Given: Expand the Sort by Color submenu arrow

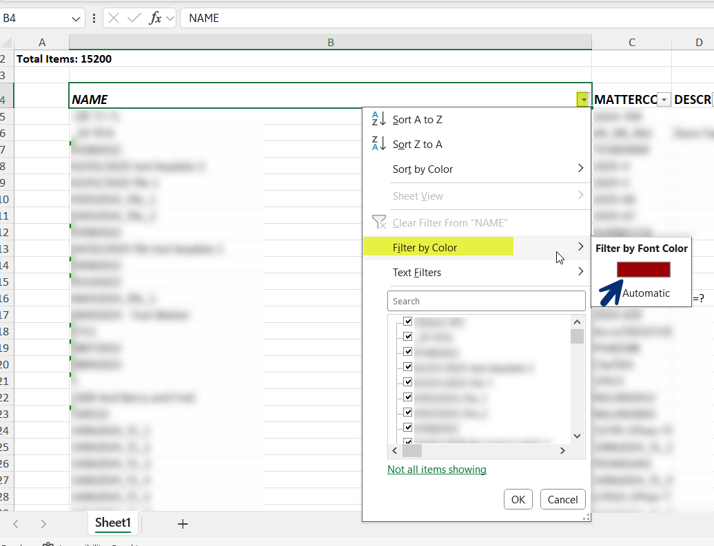Looking at the screenshot, I should coord(580,169).
